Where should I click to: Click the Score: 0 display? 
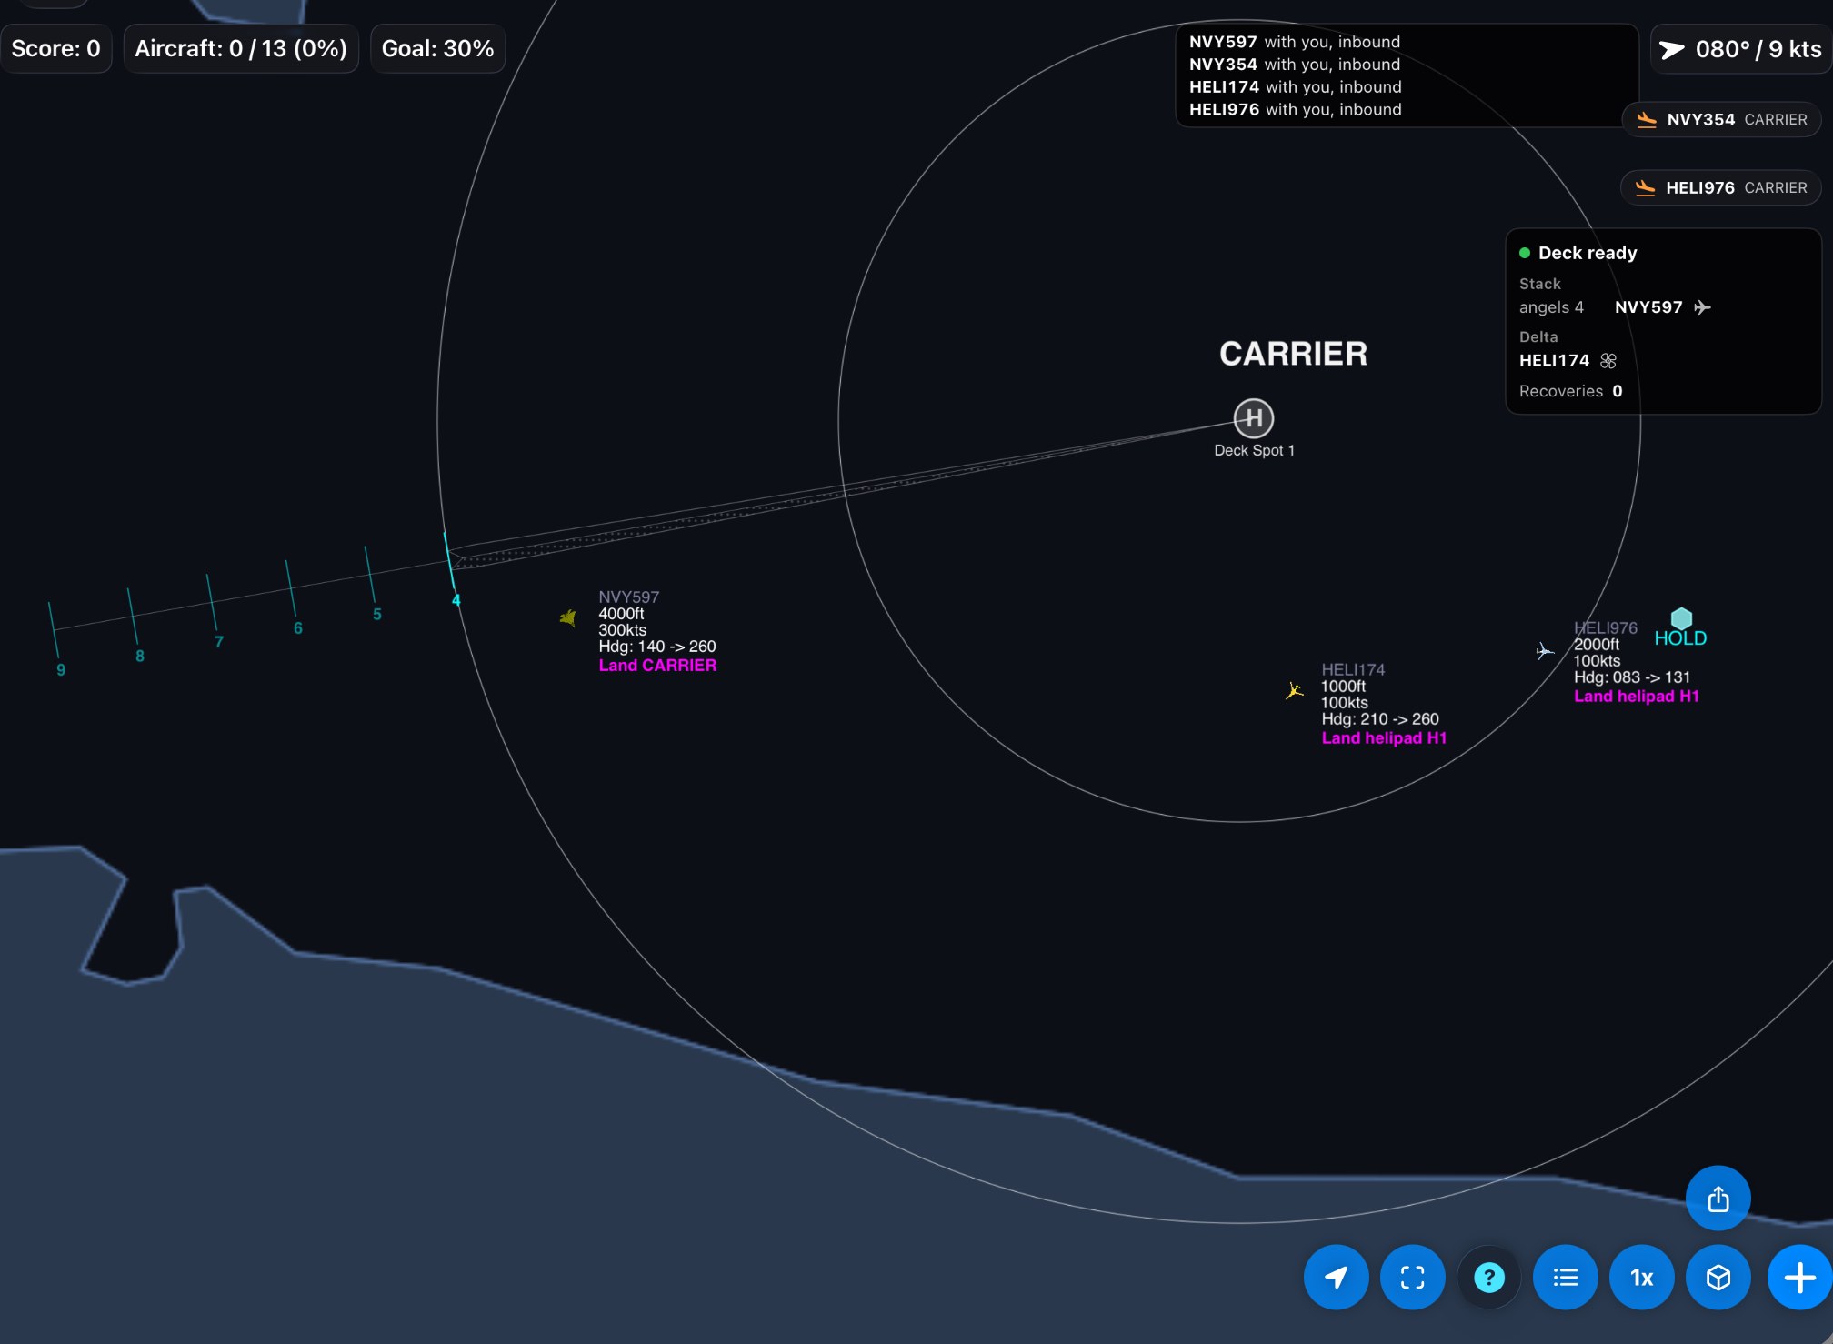tap(55, 48)
